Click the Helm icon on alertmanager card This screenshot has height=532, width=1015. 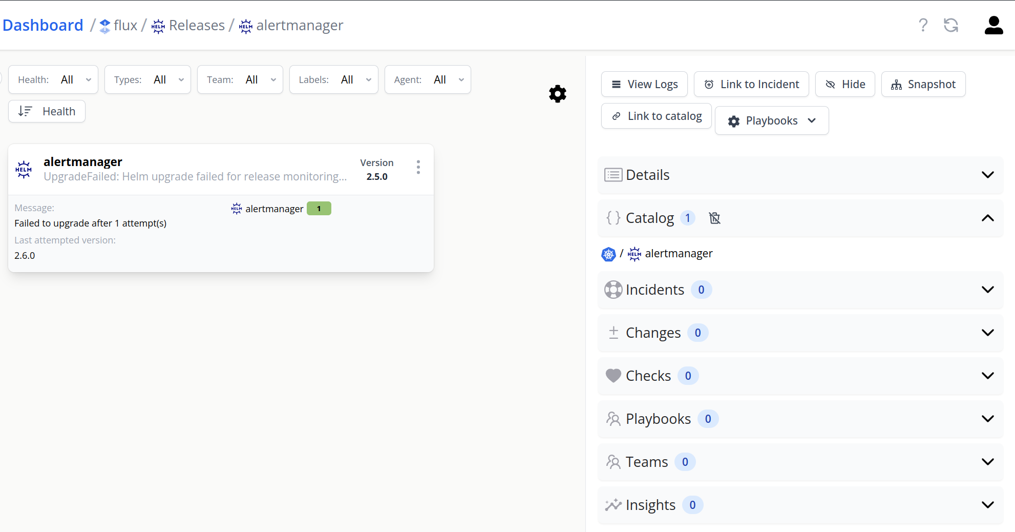click(x=24, y=169)
